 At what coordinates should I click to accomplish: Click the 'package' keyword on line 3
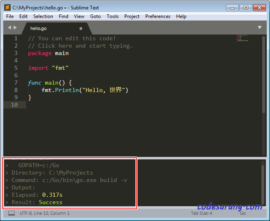click(x=40, y=53)
